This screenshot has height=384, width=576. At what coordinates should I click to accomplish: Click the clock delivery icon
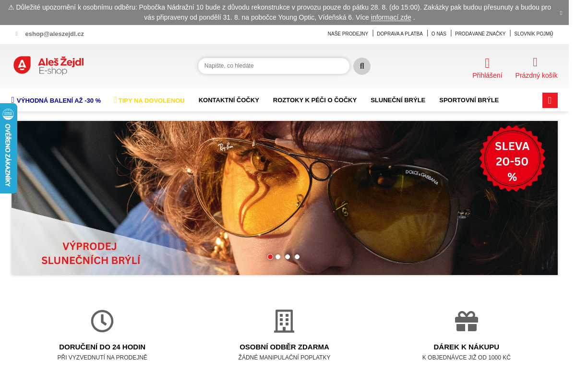102,321
